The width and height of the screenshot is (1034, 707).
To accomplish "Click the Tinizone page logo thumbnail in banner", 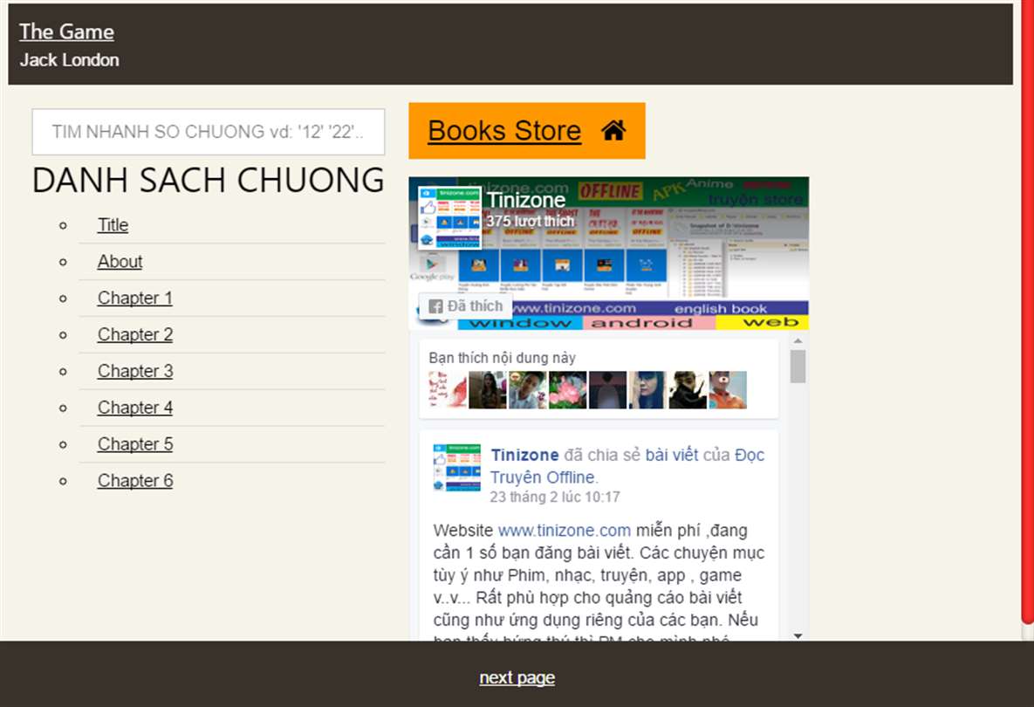I will pos(449,217).
